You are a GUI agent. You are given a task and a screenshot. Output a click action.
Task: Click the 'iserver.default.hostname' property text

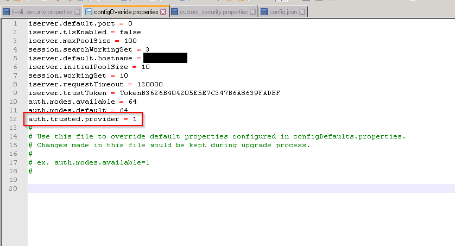(80, 58)
